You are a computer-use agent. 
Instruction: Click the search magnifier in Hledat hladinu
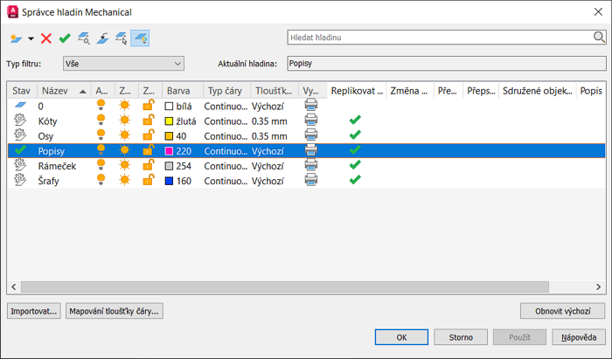coord(599,38)
